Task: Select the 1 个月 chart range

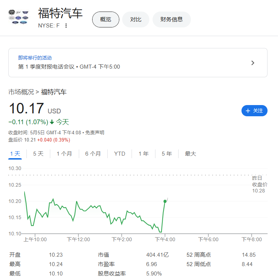Action: point(64,154)
